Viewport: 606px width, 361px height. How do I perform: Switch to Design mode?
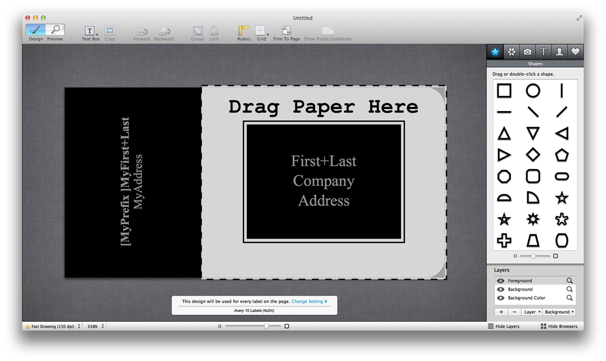point(36,30)
